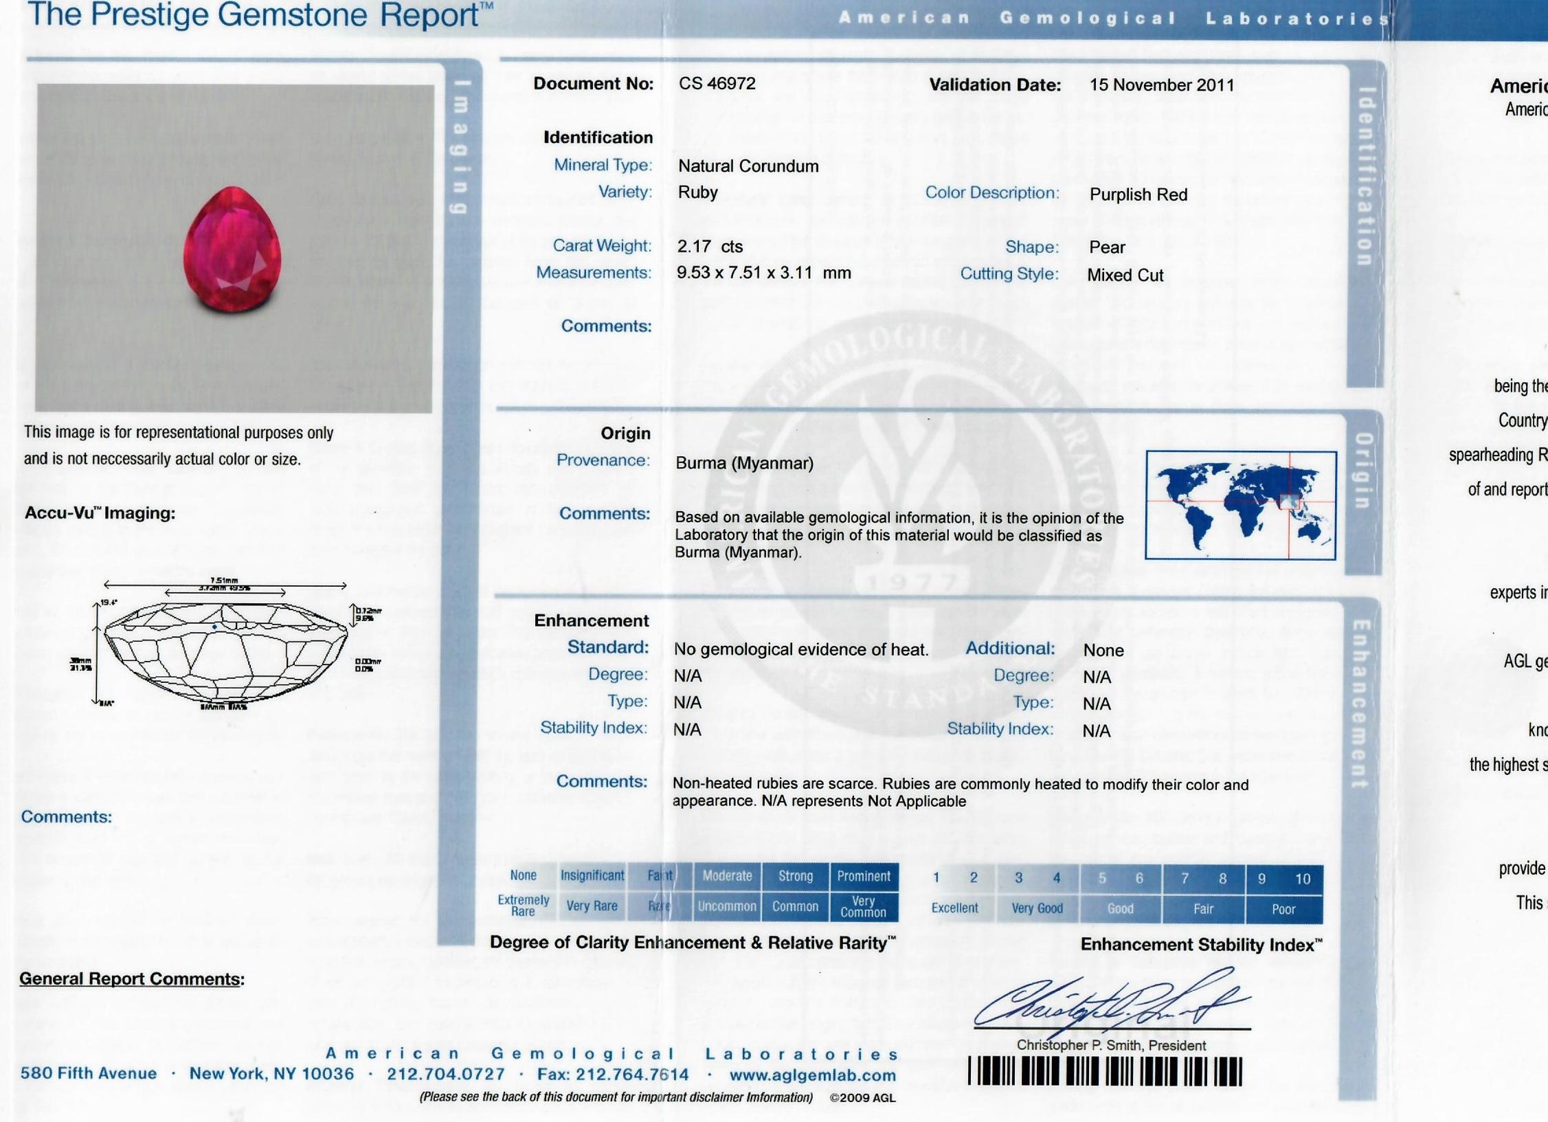Click the Burma (Myanmar) provenance value
The height and width of the screenshot is (1122, 1548).
pyautogui.click(x=744, y=463)
